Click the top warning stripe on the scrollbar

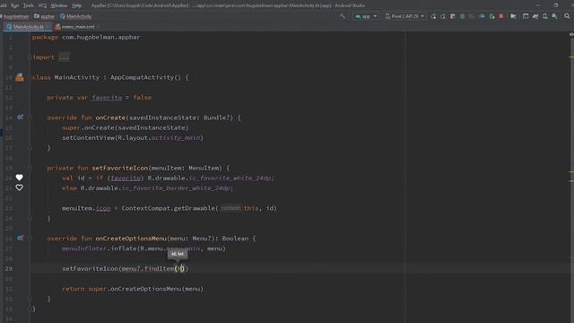pyautogui.click(x=571, y=57)
